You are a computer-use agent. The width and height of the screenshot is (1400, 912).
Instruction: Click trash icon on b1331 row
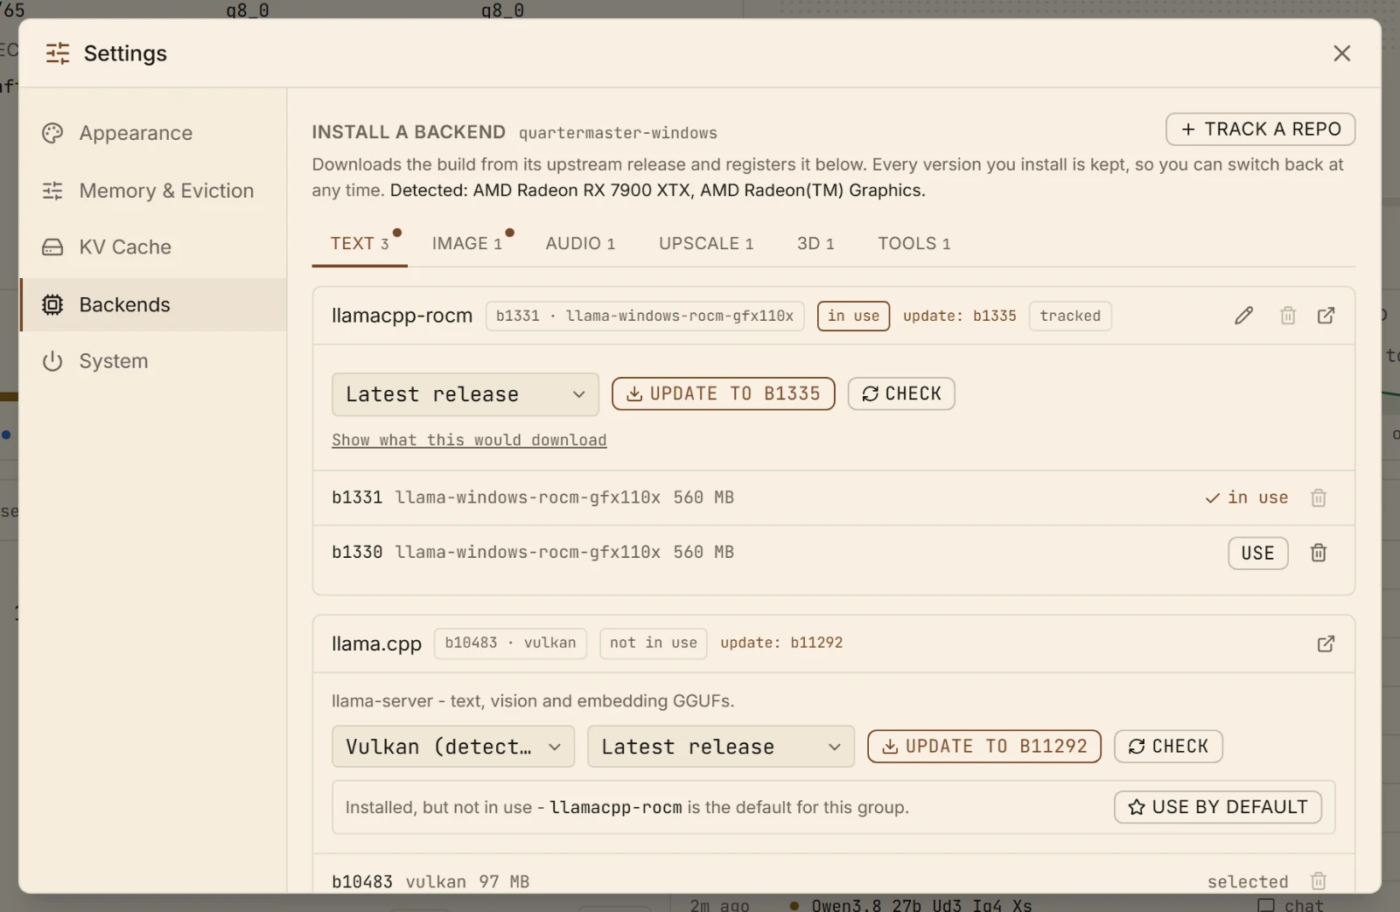coord(1319,498)
